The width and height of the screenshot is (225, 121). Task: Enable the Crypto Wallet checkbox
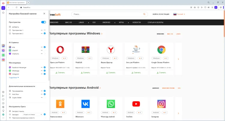click(45, 98)
